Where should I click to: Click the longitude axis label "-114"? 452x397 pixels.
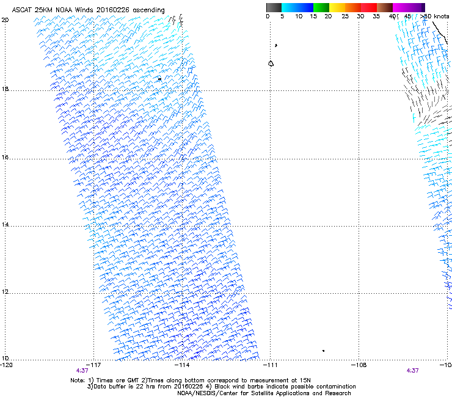(x=182, y=365)
